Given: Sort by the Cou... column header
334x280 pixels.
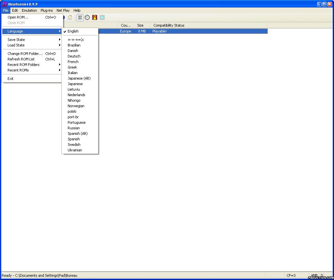Looking at the screenshot, I should pos(126,25).
